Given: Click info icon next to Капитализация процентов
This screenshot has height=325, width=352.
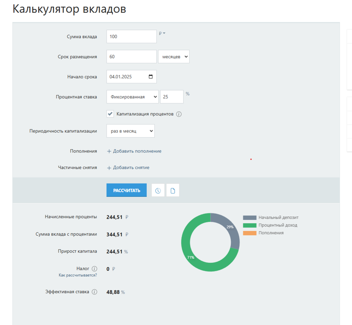Looking at the screenshot, I should pos(179,114).
